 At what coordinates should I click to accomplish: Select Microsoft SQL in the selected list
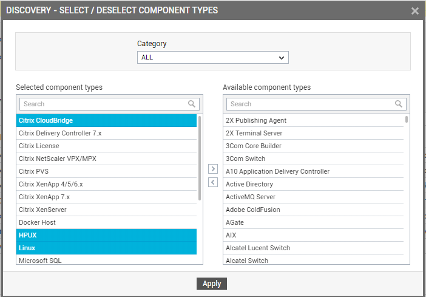coord(106,260)
